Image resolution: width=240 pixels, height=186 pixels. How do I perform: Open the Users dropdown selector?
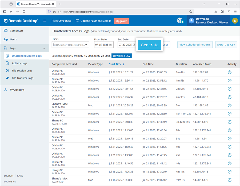[70, 44]
